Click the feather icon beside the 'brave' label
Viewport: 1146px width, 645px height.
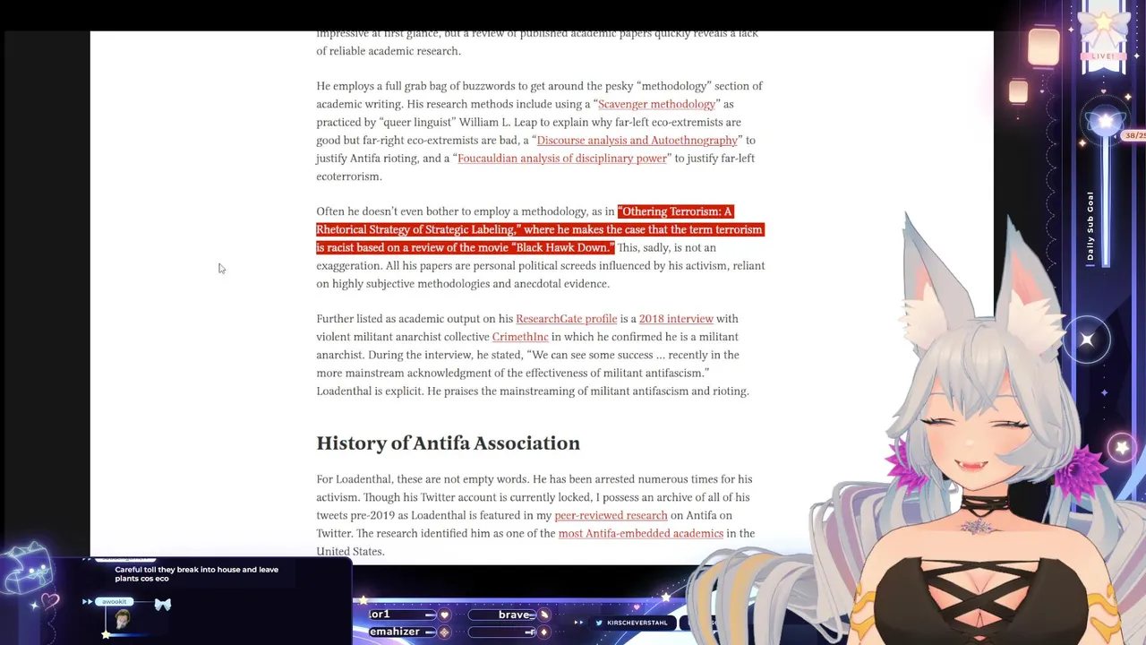[543, 615]
